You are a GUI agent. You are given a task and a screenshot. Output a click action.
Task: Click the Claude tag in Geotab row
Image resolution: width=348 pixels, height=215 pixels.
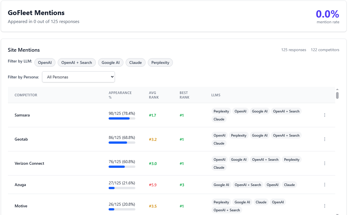tap(219, 143)
